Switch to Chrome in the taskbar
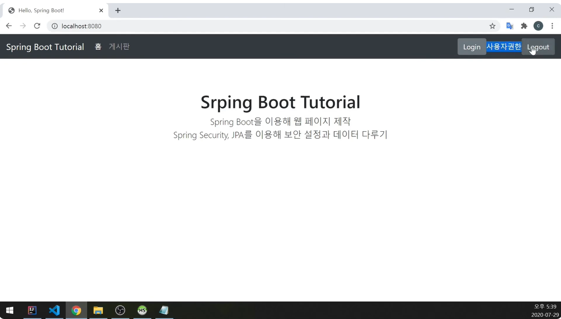Viewport: 561px width, 319px height. point(76,310)
